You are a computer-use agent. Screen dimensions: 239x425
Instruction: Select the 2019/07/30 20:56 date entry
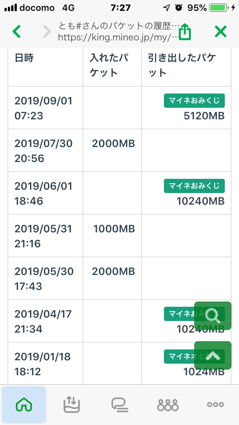click(x=43, y=151)
